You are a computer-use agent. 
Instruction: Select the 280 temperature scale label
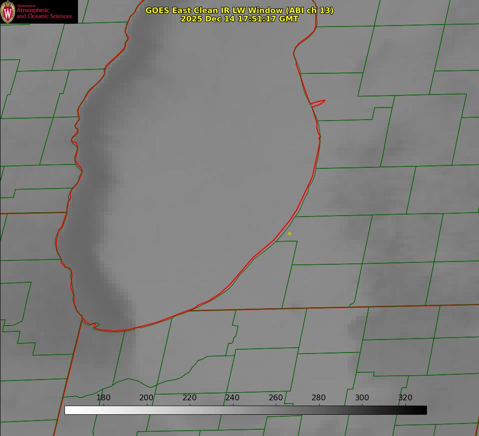[x=319, y=398]
